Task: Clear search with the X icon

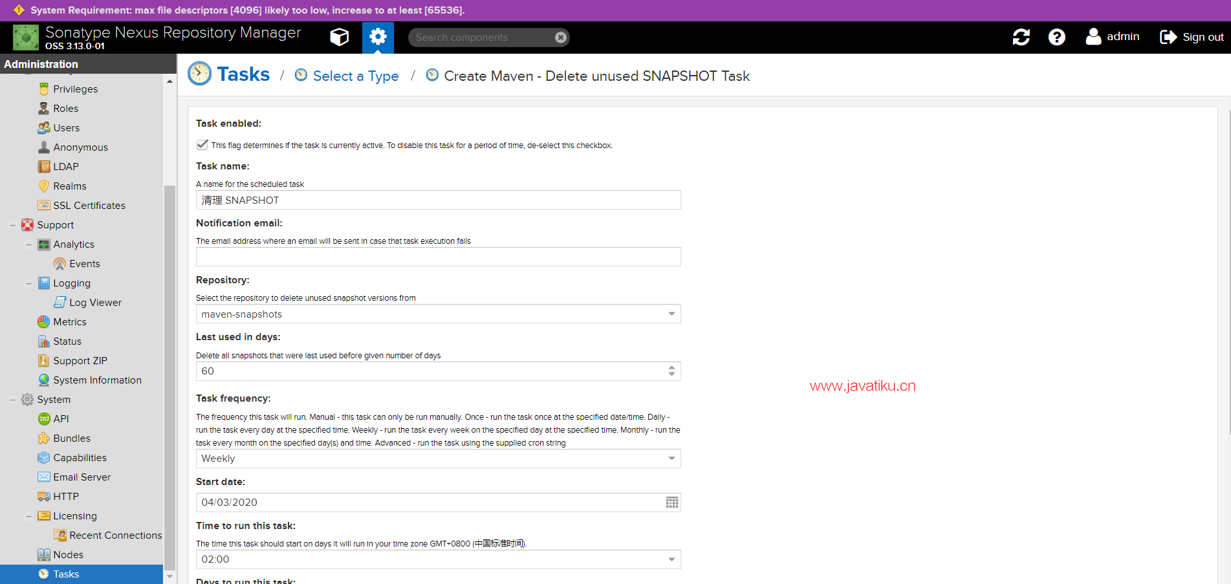Action: point(561,38)
